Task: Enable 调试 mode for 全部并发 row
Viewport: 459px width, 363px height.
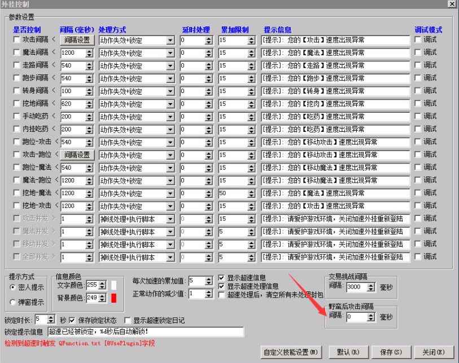Action: pos(418,257)
